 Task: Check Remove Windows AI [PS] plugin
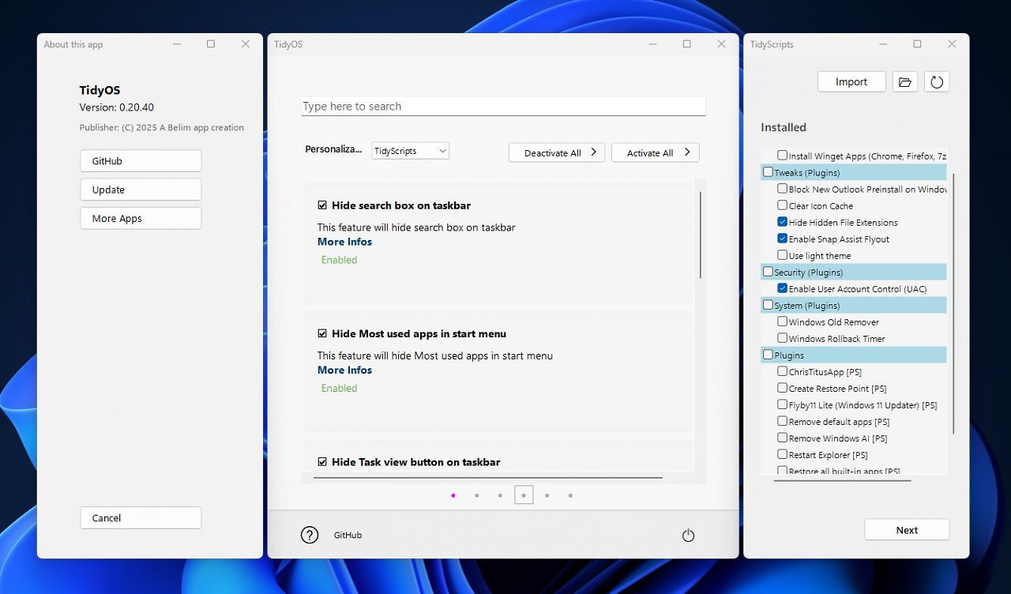[782, 438]
